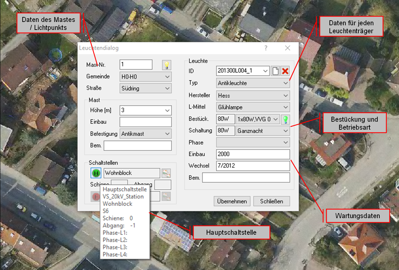This screenshot has height=270, width=399.
Task: Open the Befestigung dropdown showing Antikmast
Action: pyautogui.click(x=145, y=134)
